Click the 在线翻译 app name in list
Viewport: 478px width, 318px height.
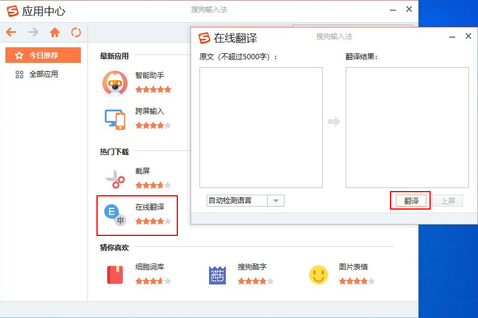click(x=150, y=207)
